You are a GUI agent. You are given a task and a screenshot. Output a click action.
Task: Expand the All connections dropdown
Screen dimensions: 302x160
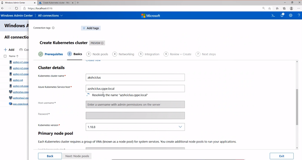(50, 15)
